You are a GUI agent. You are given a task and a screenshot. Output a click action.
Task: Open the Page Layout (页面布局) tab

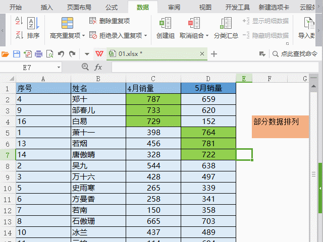(x=79, y=8)
